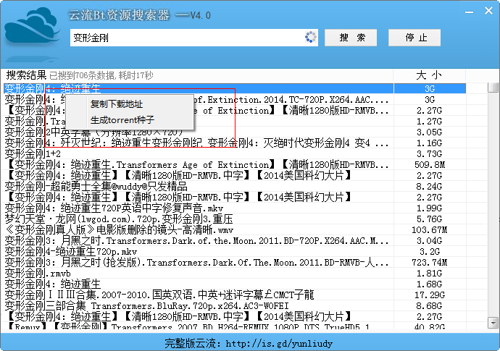Click the 搜索结果 column header

pyautogui.click(x=26, y=75)
